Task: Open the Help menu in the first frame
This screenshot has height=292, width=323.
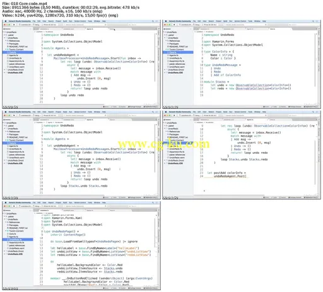Action: pyautogui.click(x=104, y=21)
